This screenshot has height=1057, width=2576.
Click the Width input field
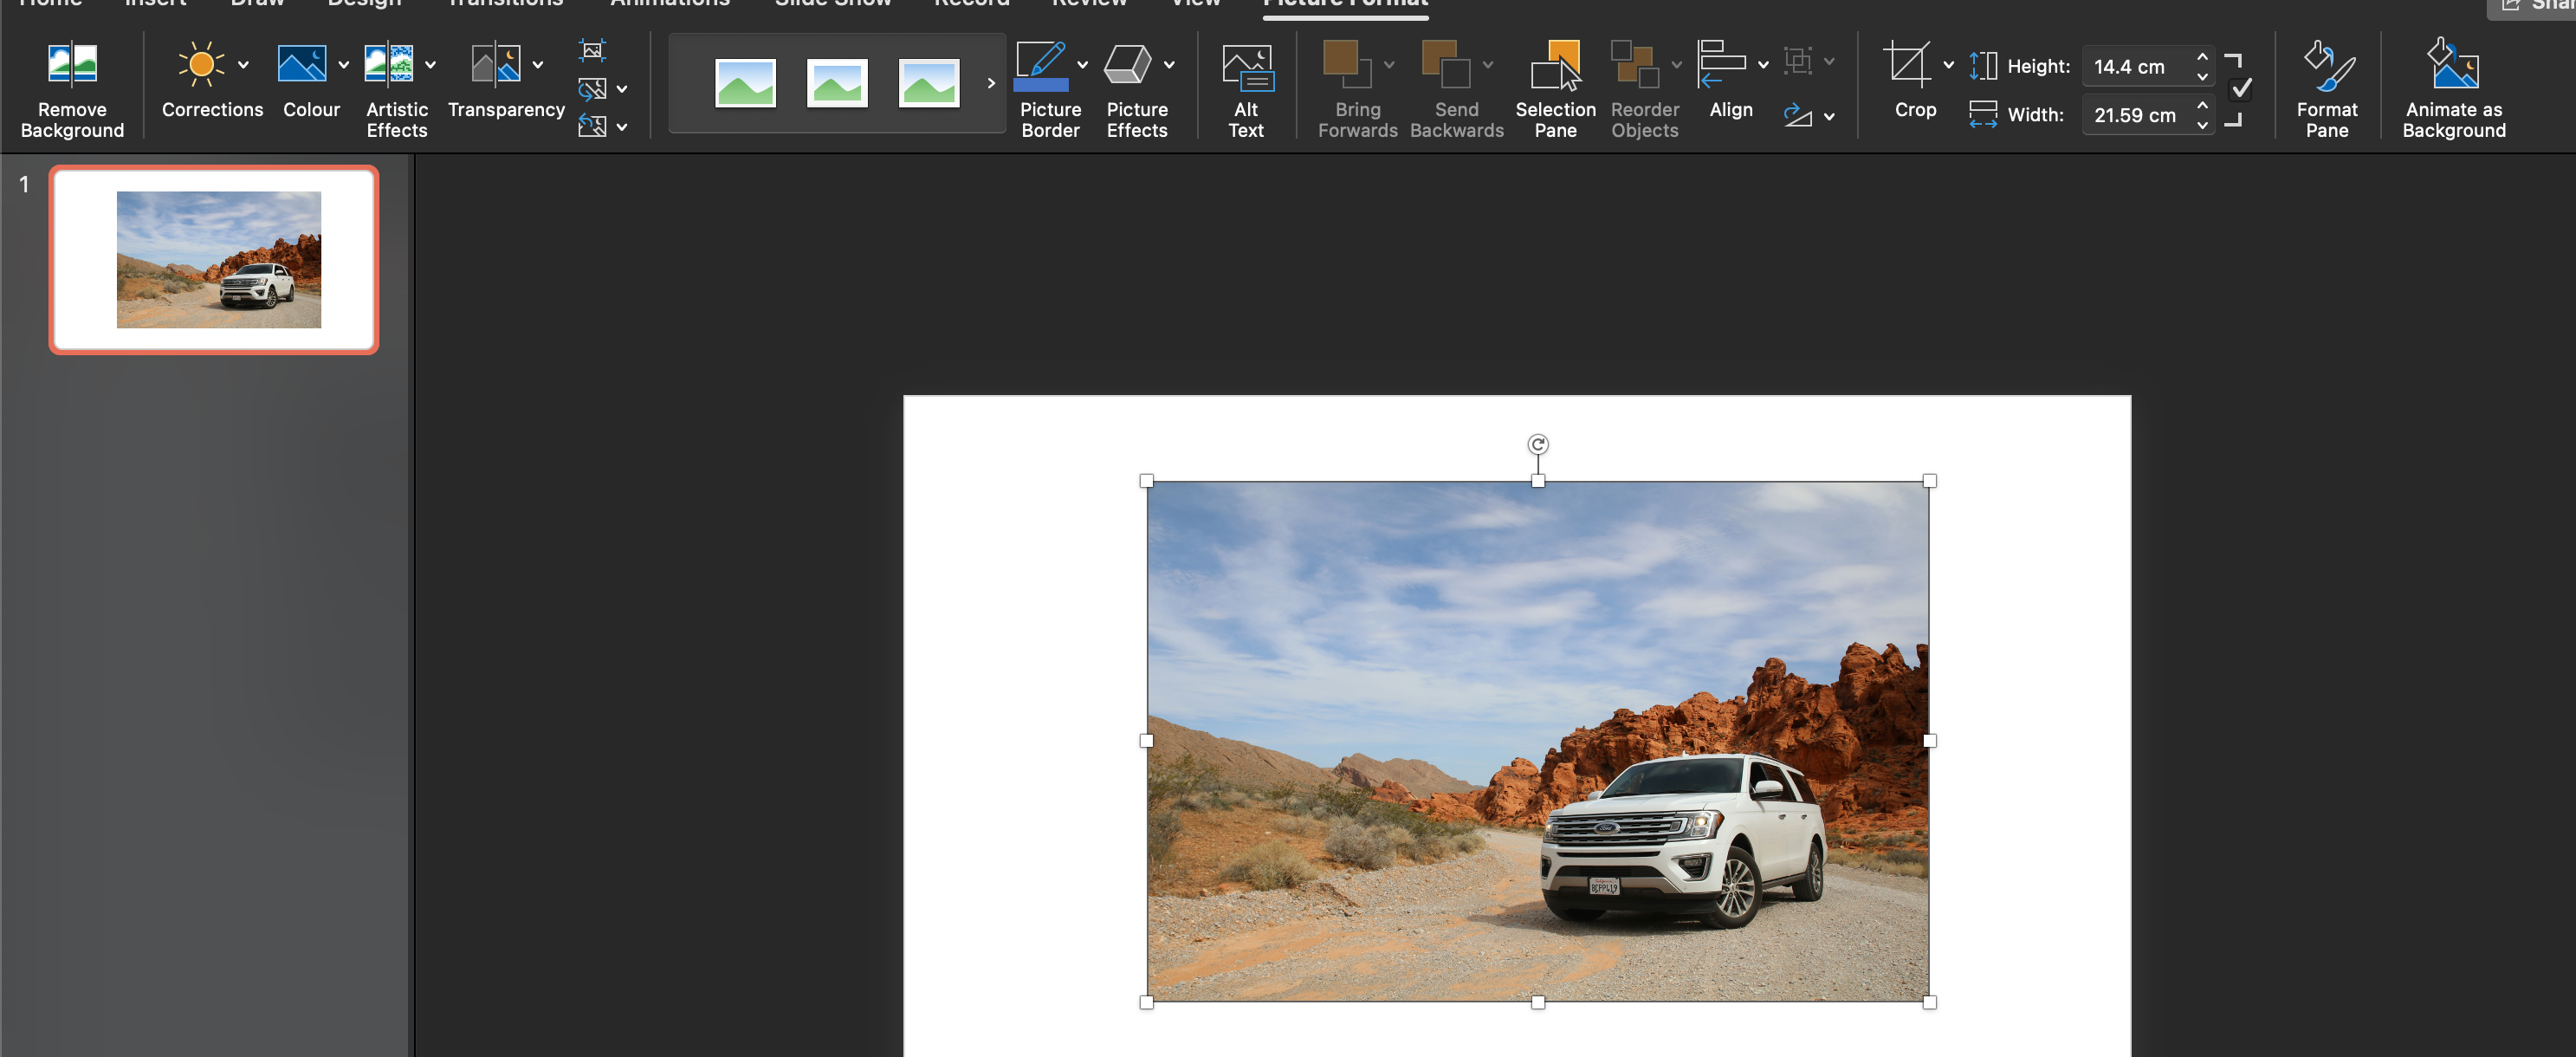tap(2135, 115)
